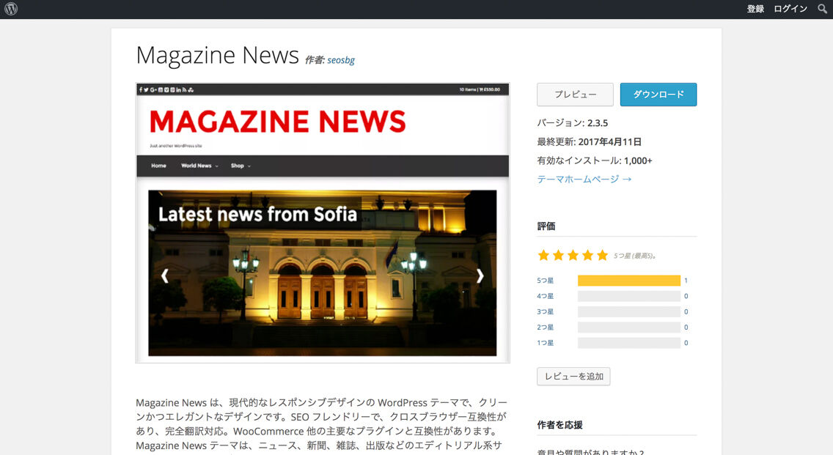Click the プレビュー button
Viewport: 833px width, 455px height.
click(x=575, y=95)
